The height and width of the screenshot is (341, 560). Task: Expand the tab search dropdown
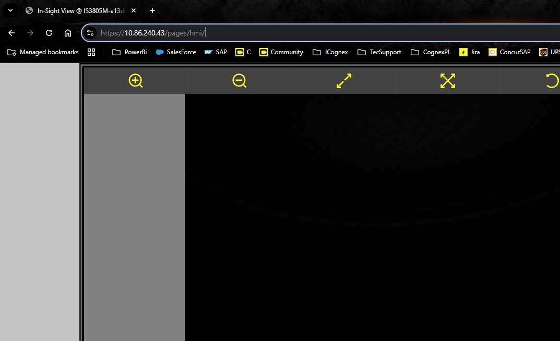click(x=10, y=11)
